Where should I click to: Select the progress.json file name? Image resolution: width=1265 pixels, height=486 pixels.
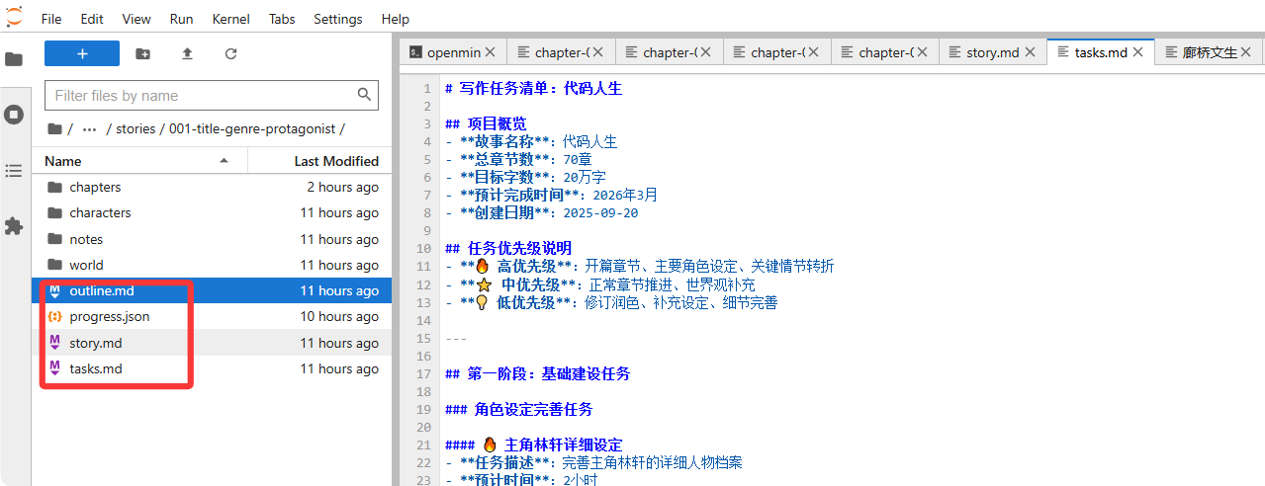(110, 316)
